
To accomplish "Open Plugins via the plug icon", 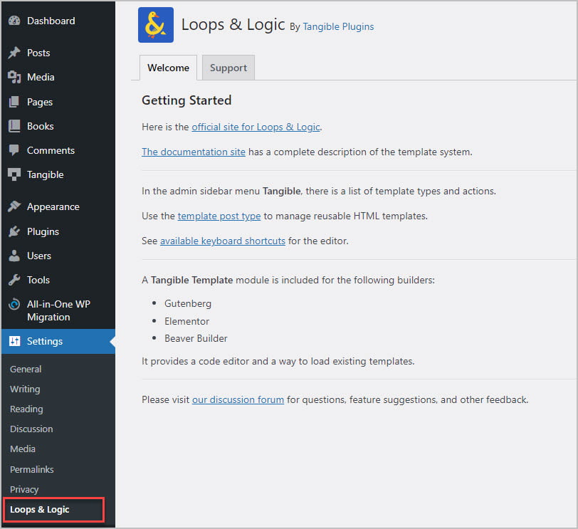I will click(x=16, y=231).
